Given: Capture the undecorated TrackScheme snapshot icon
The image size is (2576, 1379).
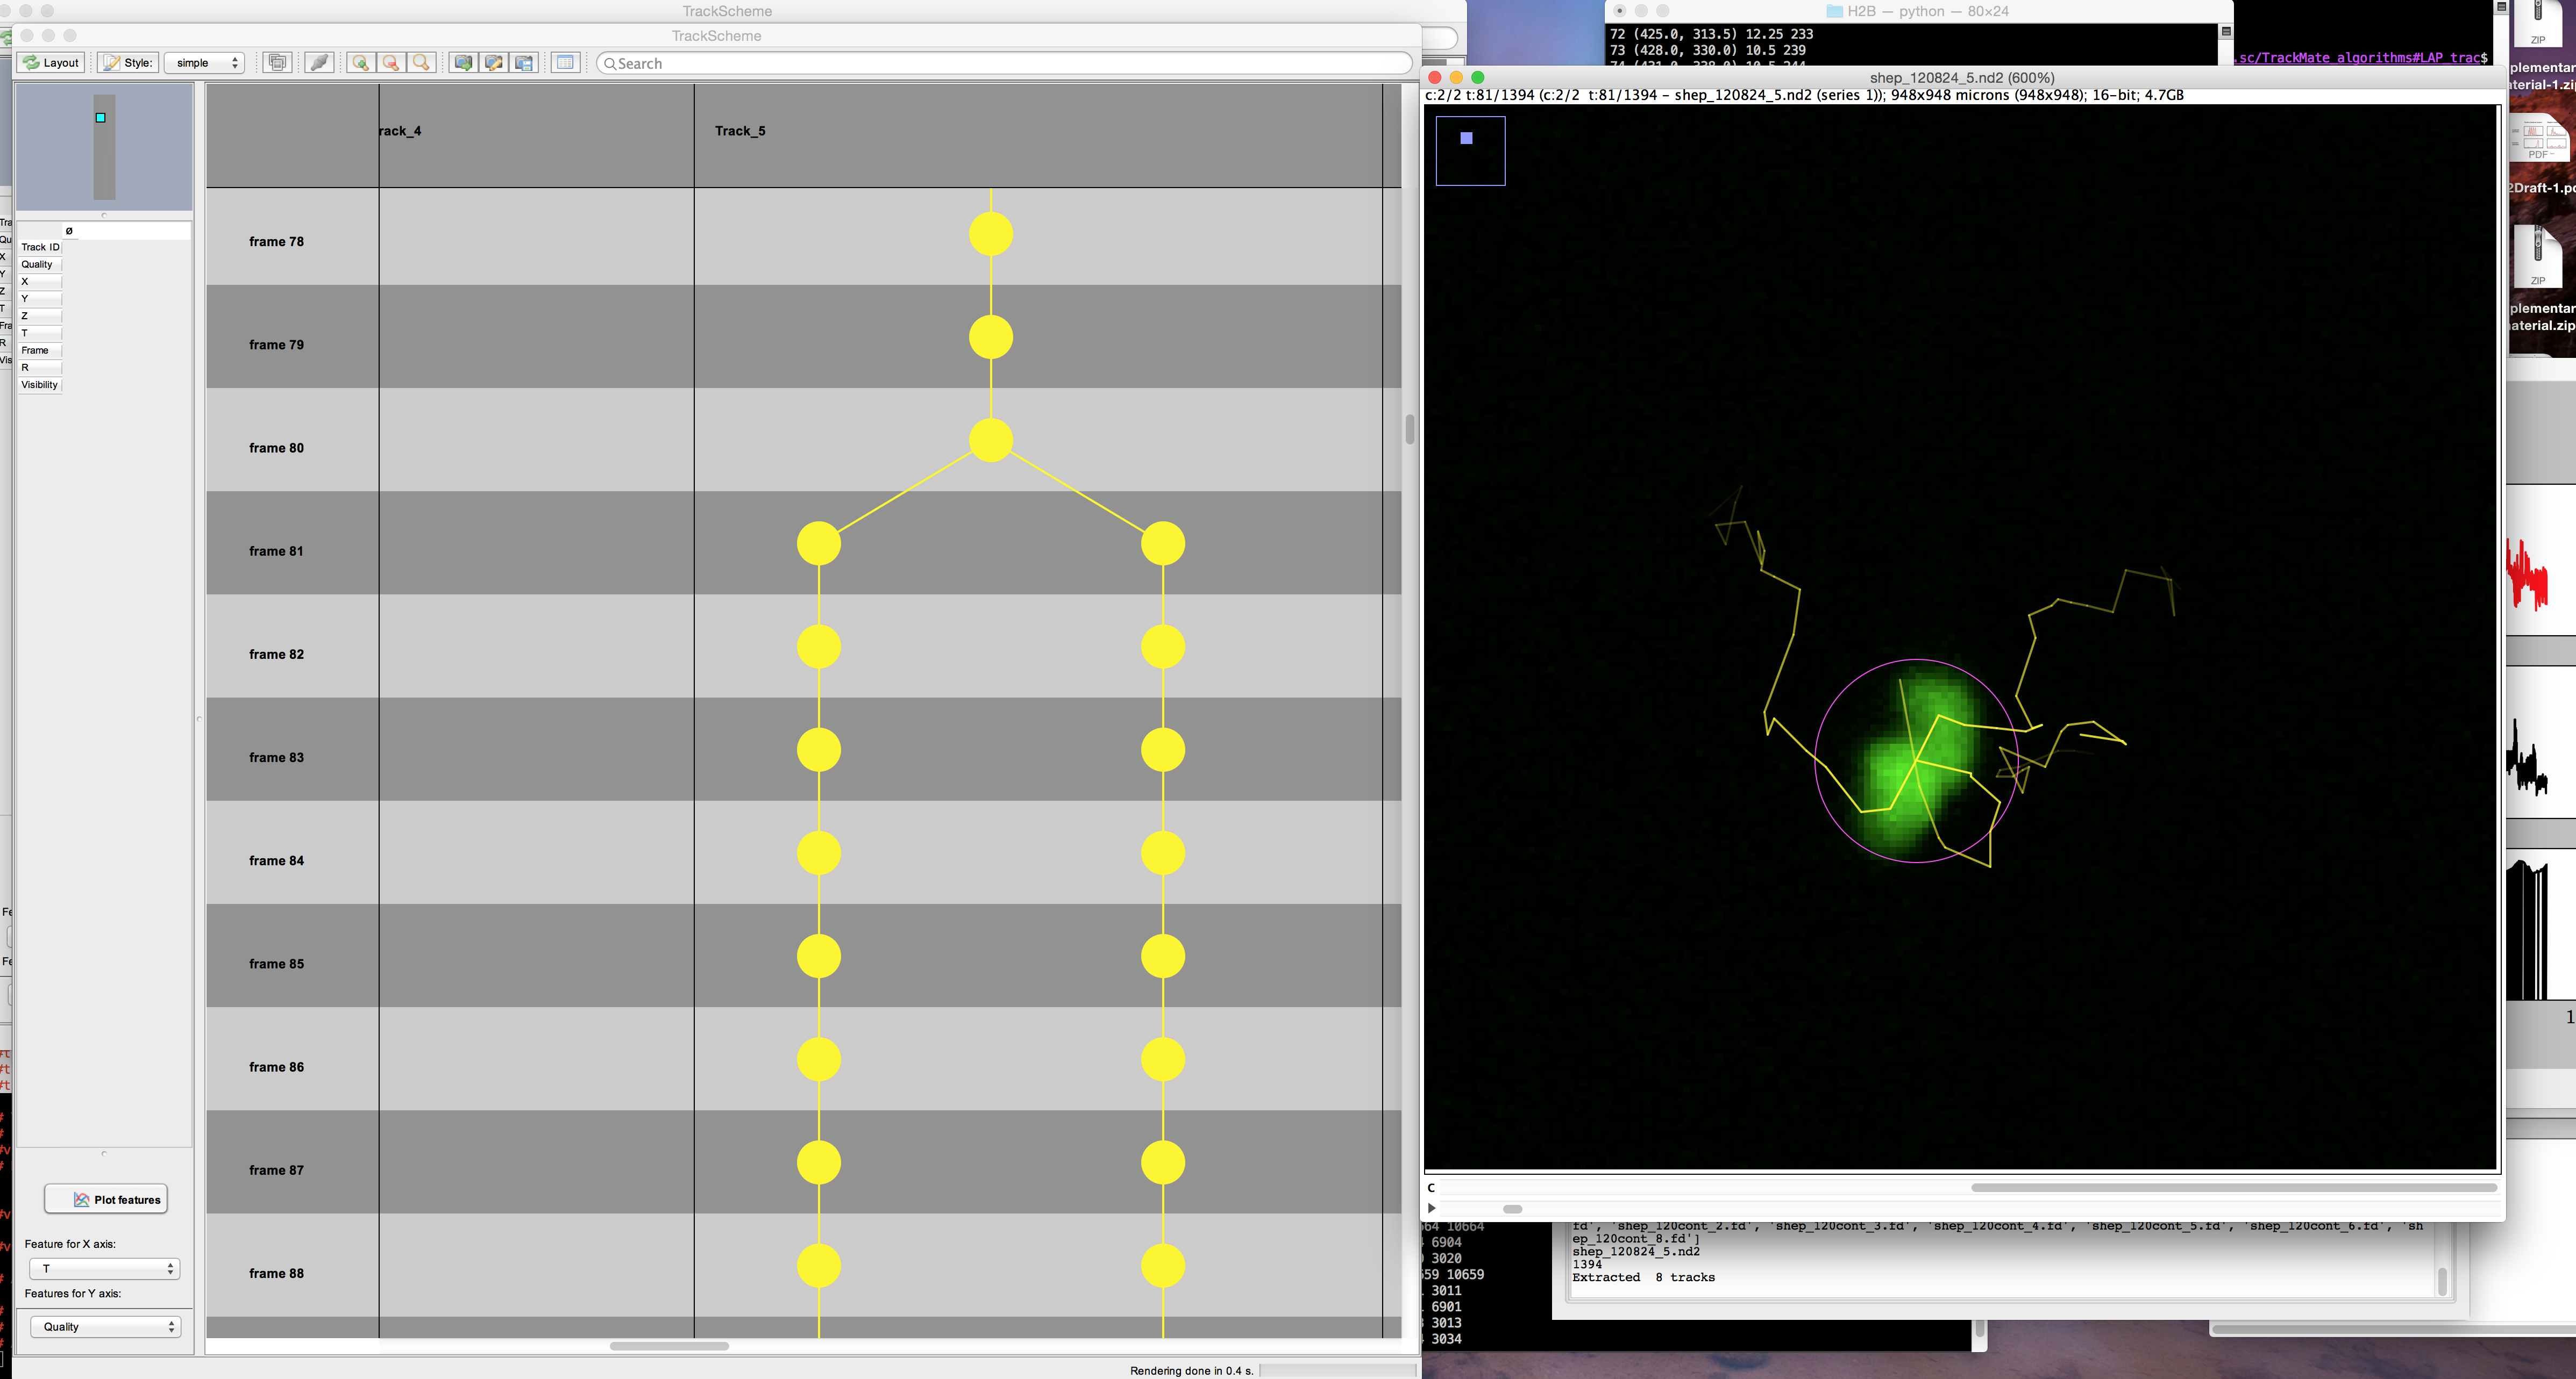Looking at the screenshot, I should [x=463, y=63].
